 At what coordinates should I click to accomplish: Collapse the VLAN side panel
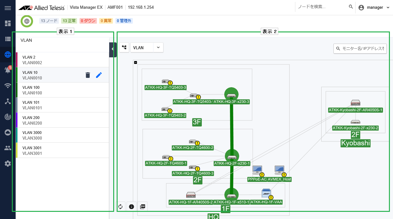tap(113, 50)
